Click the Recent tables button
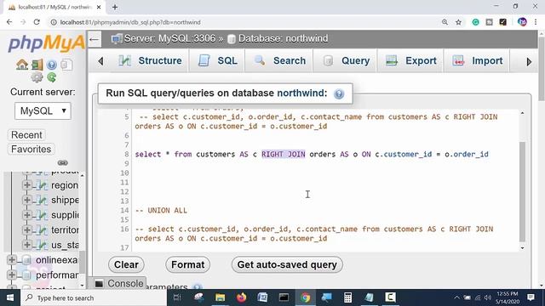 click(26, 135)
